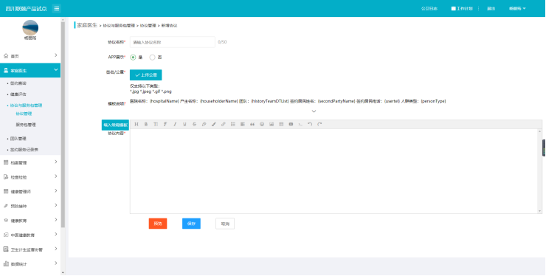546x276 pixels.
Task: Open 服务包管理 sidebar sub-item
Action: tap(26, 125)
